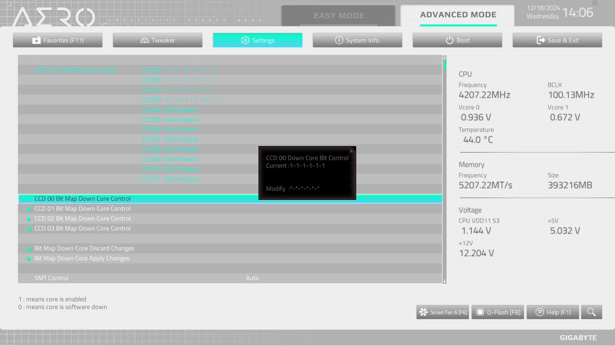
Task: Click the BCLK 100.13MHz value
Action: [571, 95]
